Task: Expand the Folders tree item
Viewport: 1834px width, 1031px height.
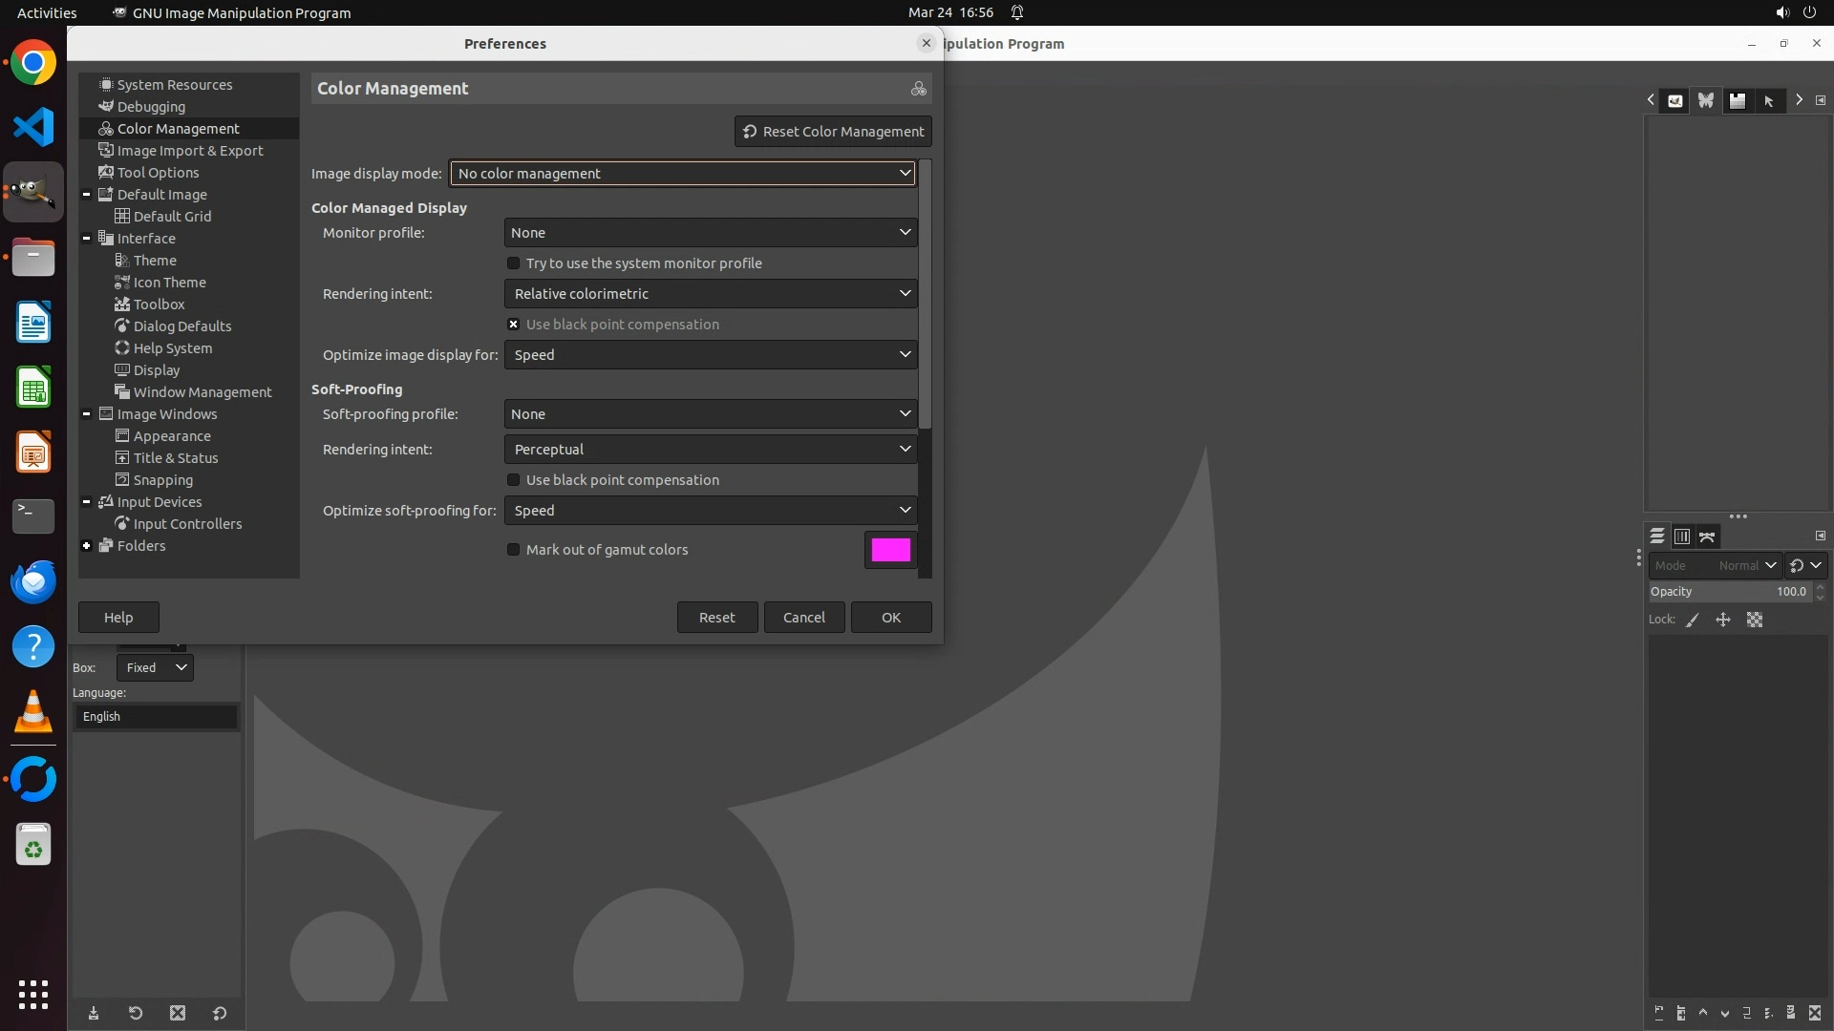Action: click(x=87, y=546)
